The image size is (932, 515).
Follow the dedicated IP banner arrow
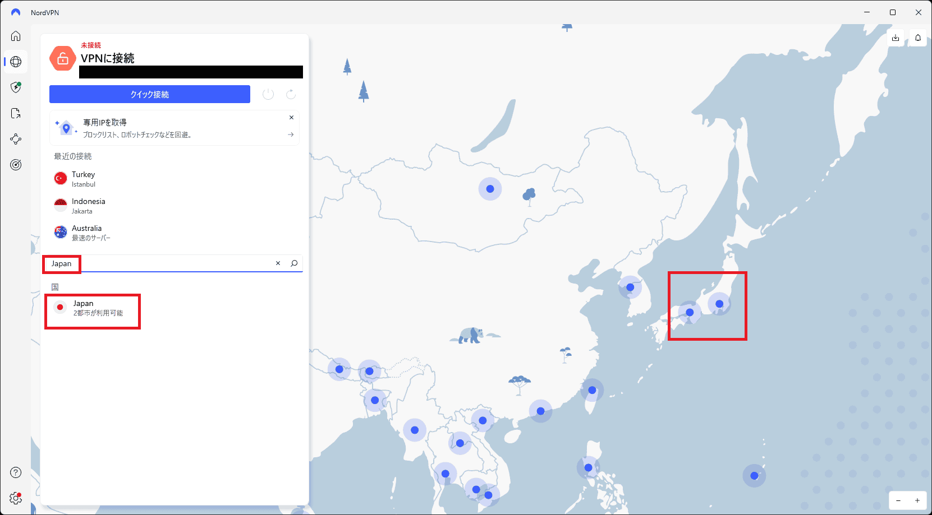pyautogui.click(x=291, y=134)
